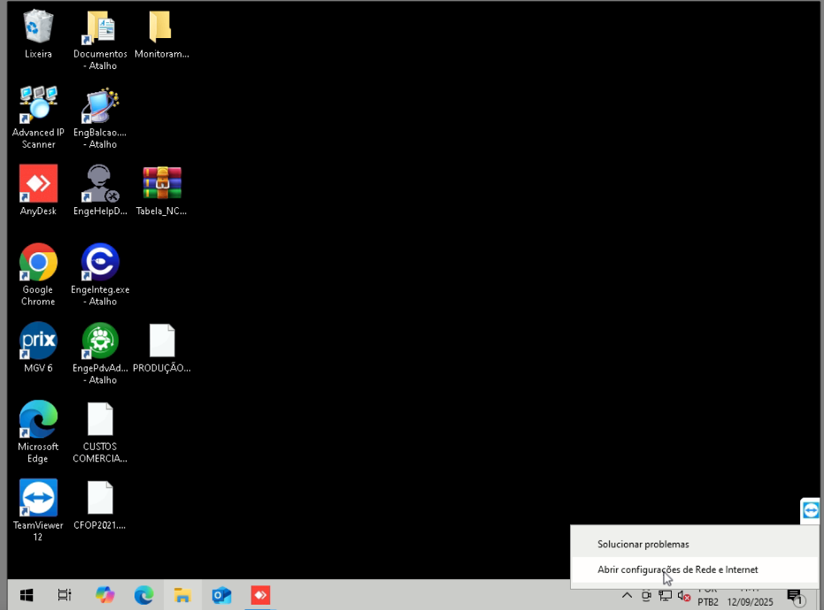The width and height of the screenshot is (824, 610).
Task: Open the Windows Start menu
Action: [26, 596]
